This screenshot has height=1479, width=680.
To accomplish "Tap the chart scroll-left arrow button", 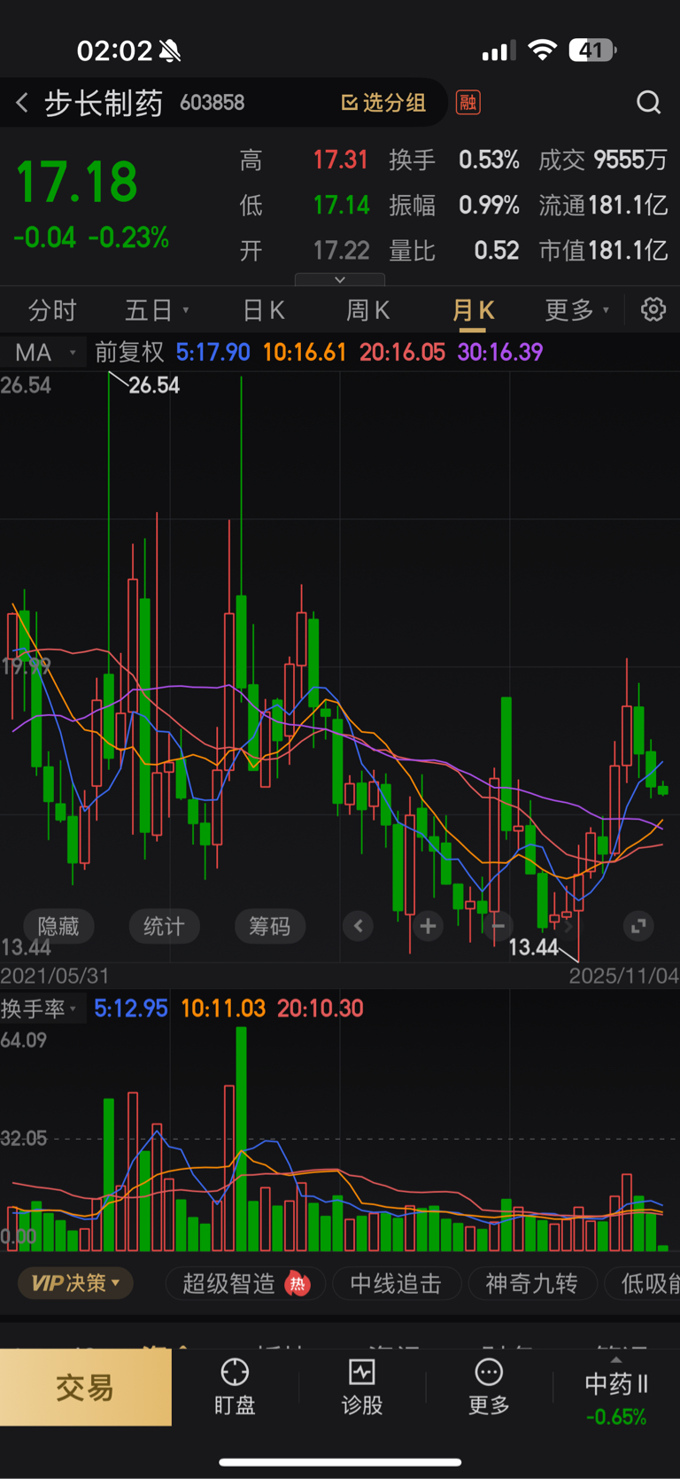I will (358, 926).
